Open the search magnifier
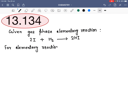The width and height of the screenshot is (128, 96). tap(13, 5)
